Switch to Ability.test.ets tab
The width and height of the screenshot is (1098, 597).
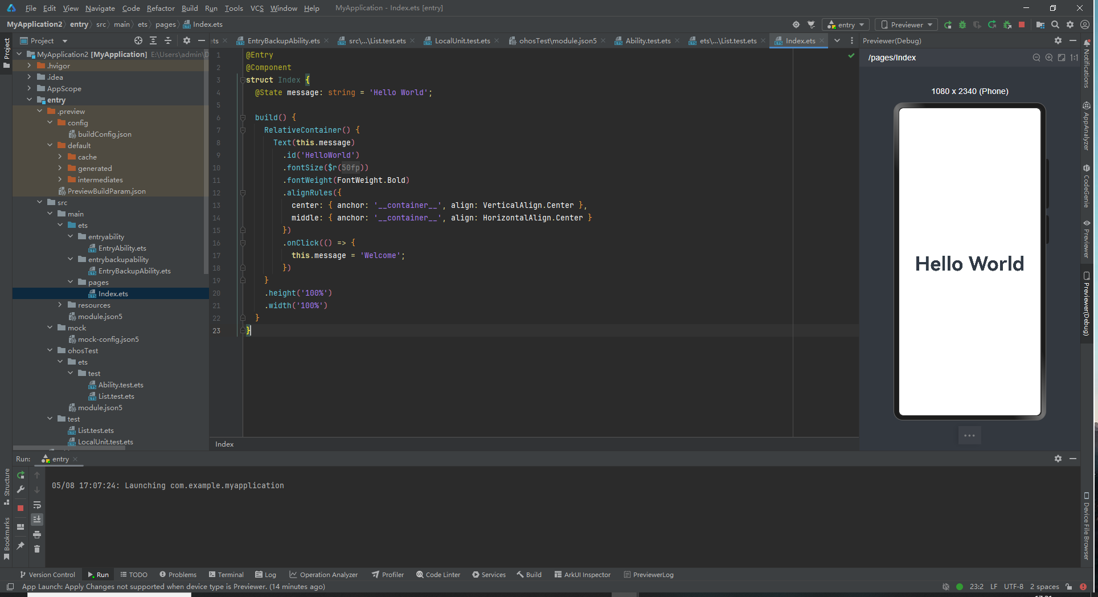click(x=648, y=40)
